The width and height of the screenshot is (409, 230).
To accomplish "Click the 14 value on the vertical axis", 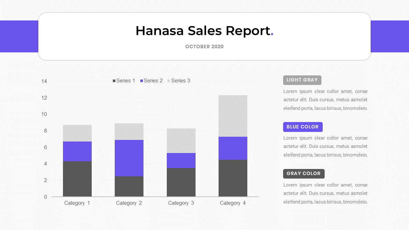I will click(44, 81).
